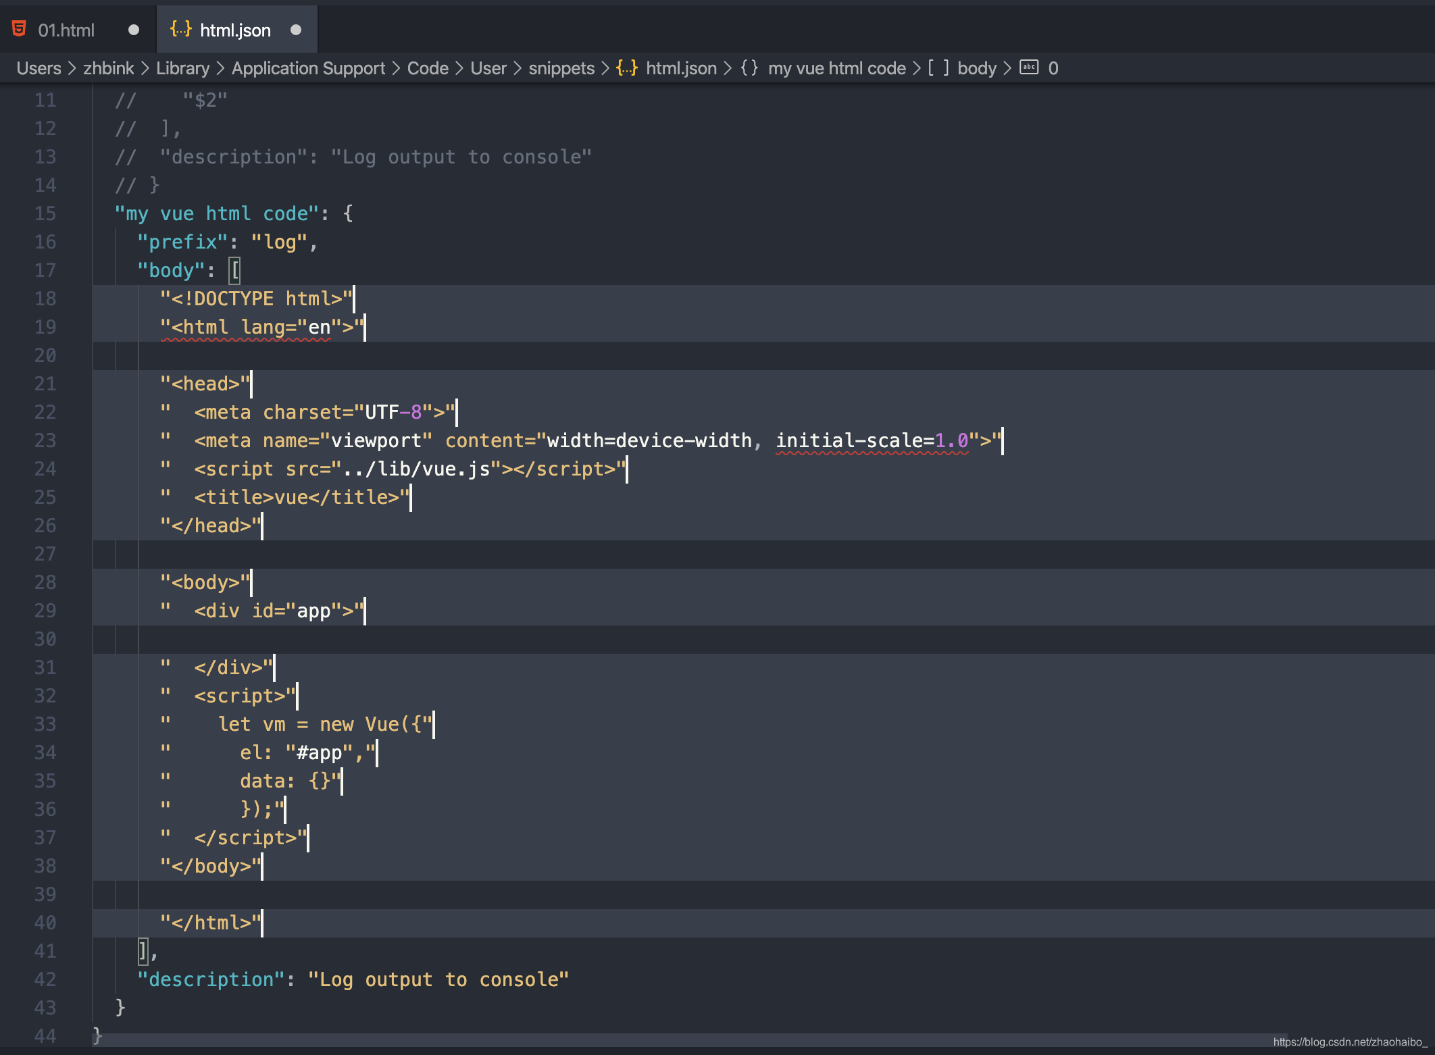This screenshot has height=1055, width=1435.
Task: Click the unsaved changes dot on html.json
Action: (x=293, y=29)
